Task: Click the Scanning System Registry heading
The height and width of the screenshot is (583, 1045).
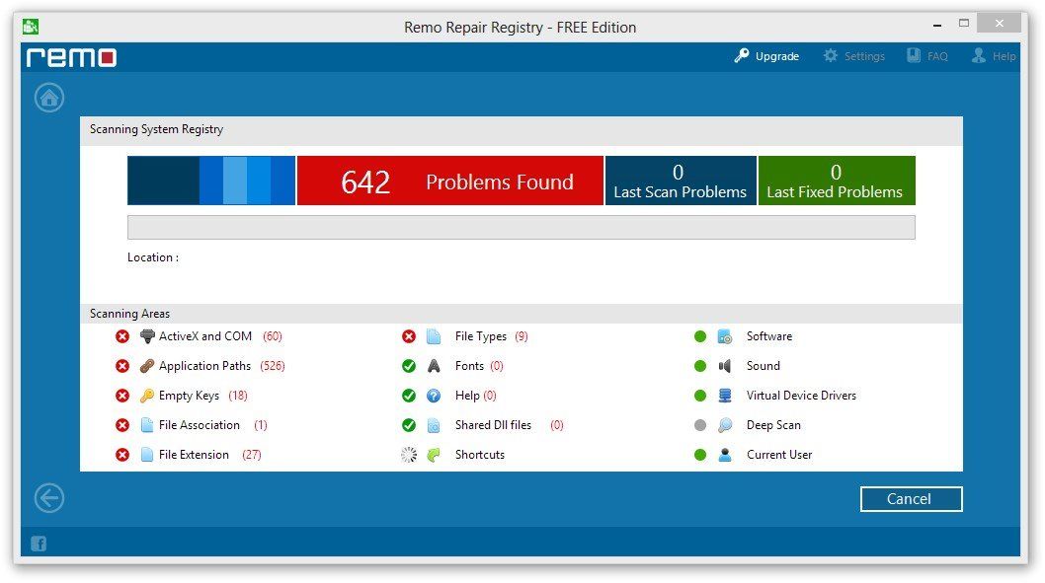Action: coord(157,129)
